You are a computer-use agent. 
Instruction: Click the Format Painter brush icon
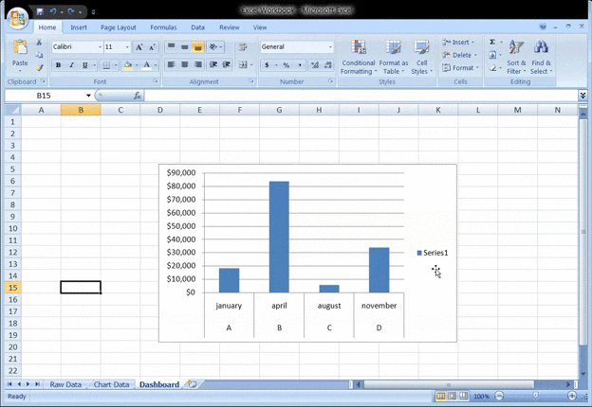pos(39,67)
